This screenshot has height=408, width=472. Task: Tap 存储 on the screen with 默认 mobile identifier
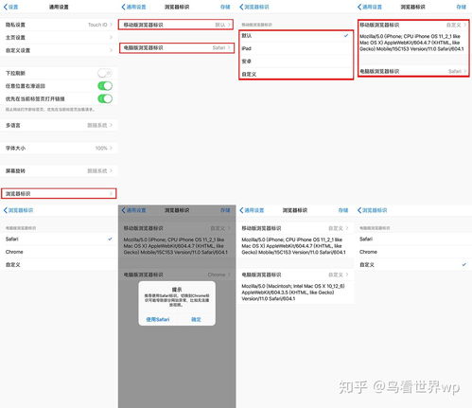(x=225, y=7)
